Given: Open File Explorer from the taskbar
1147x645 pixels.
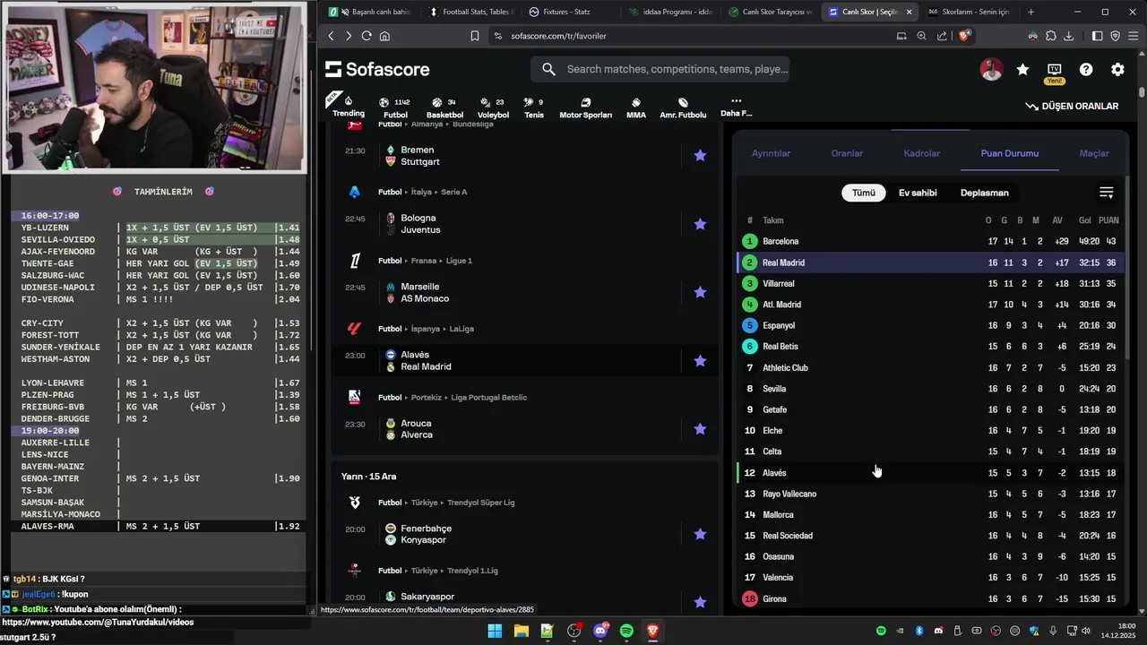Looking at the screenshot, I should point(521,631).
